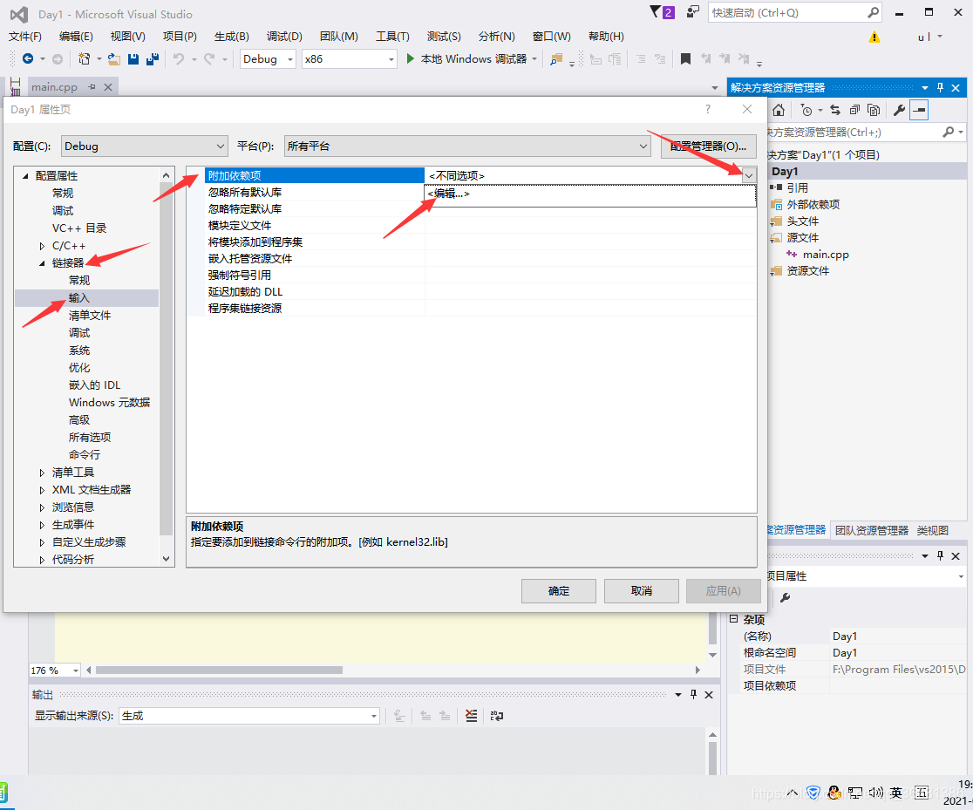Click the Solution Explorer home icon

pyautogui.click(x=779, y=110)
